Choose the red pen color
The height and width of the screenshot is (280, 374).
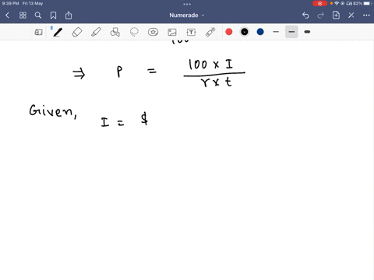click(229, 32)
